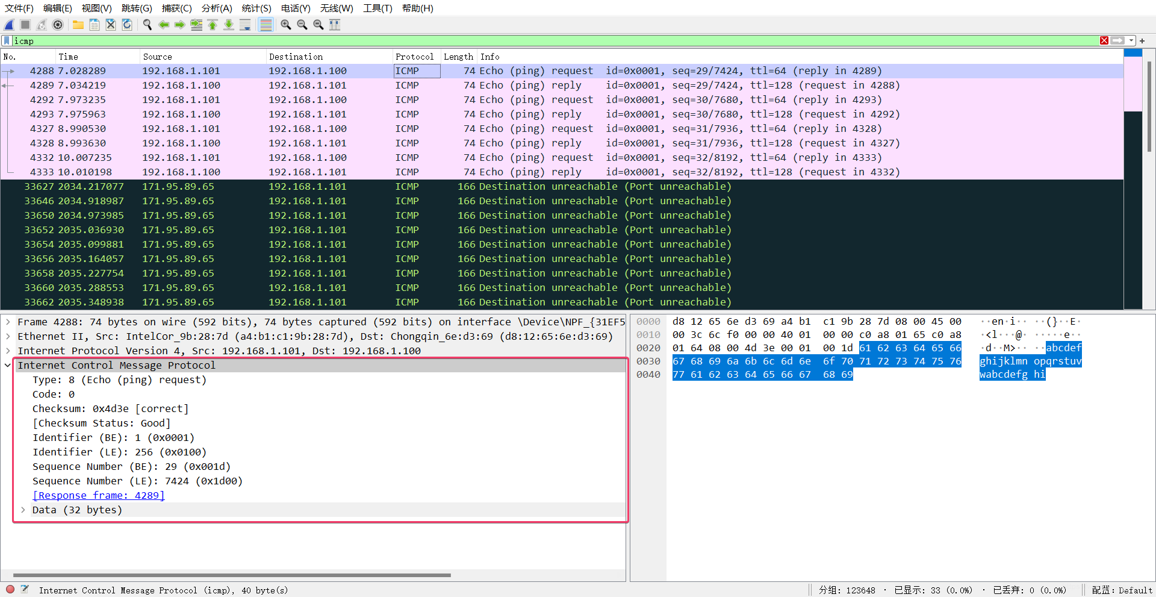Screen dimensions: 1156x597
Task: Restart the current capture
Action: click(42, 25)
